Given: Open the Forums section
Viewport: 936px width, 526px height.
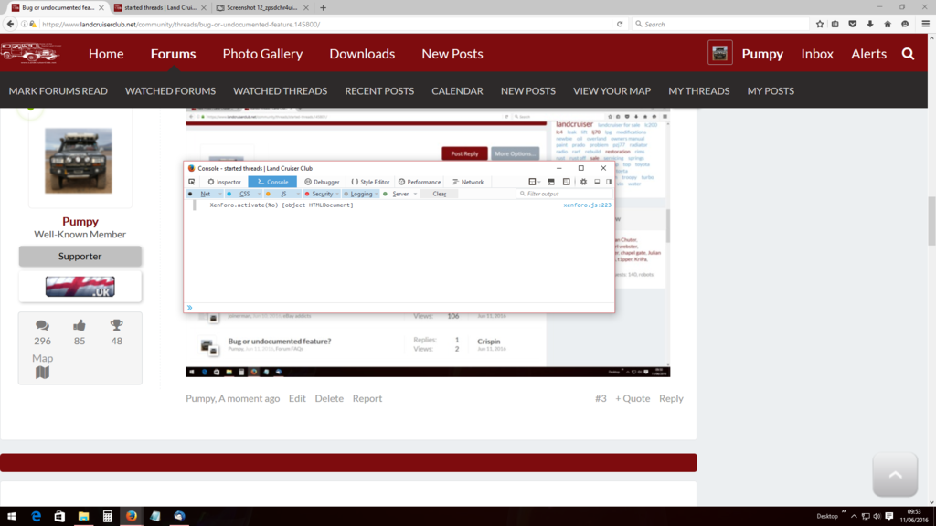Looking at the screenshot, I should point(173,54).
